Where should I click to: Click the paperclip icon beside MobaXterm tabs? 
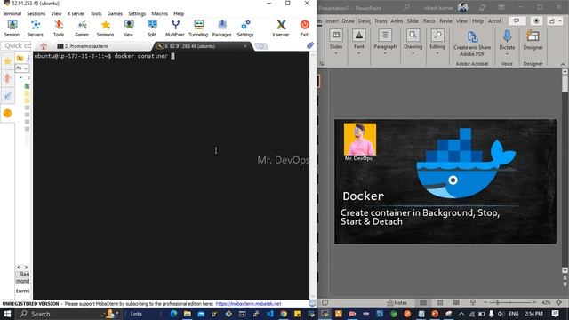310,45
